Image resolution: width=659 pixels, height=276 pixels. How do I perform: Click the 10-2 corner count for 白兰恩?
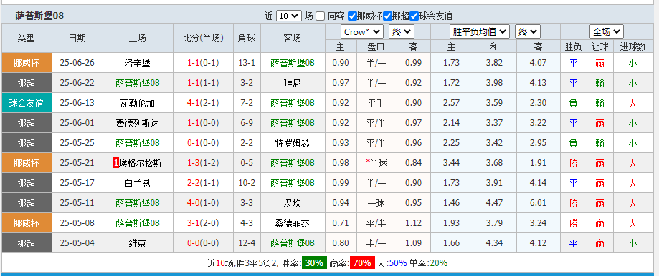pyautogui.click(x=247, y=183)
